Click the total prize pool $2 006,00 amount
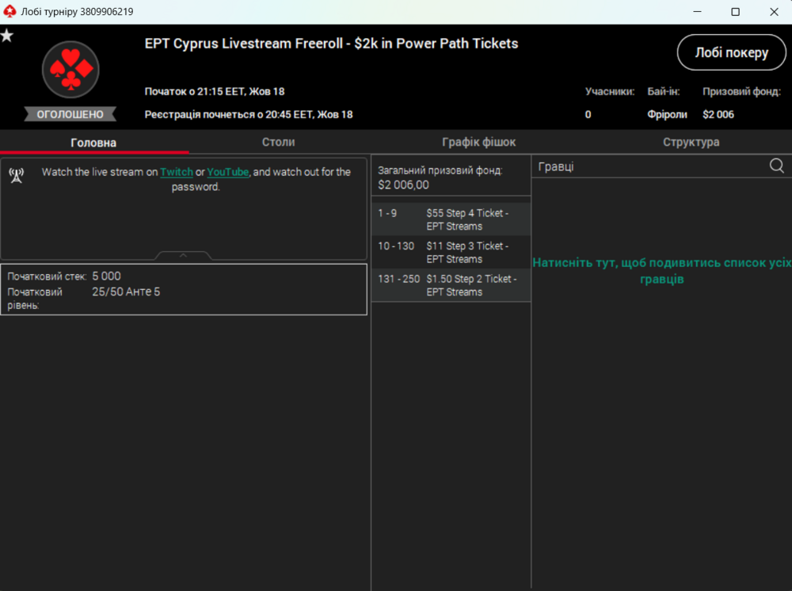 [x=403, y=185]
